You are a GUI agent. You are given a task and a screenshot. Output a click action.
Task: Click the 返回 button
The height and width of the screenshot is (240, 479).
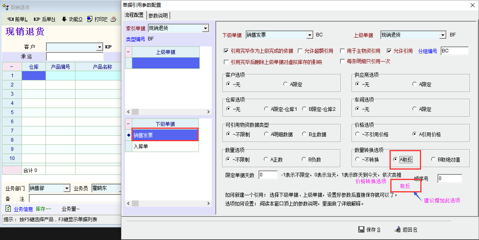[x=406, y=230]
